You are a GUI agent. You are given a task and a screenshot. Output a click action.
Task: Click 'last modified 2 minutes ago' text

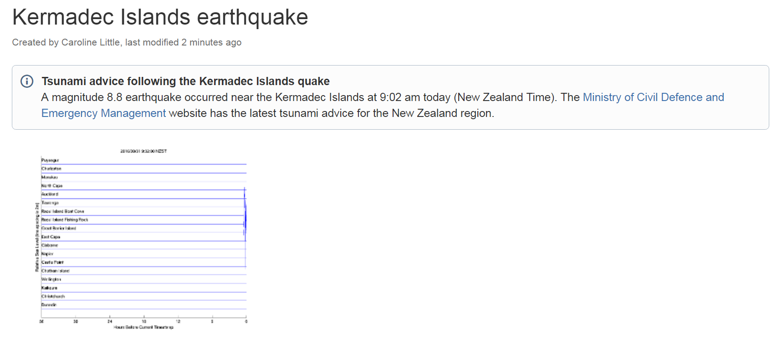[183, 42]
